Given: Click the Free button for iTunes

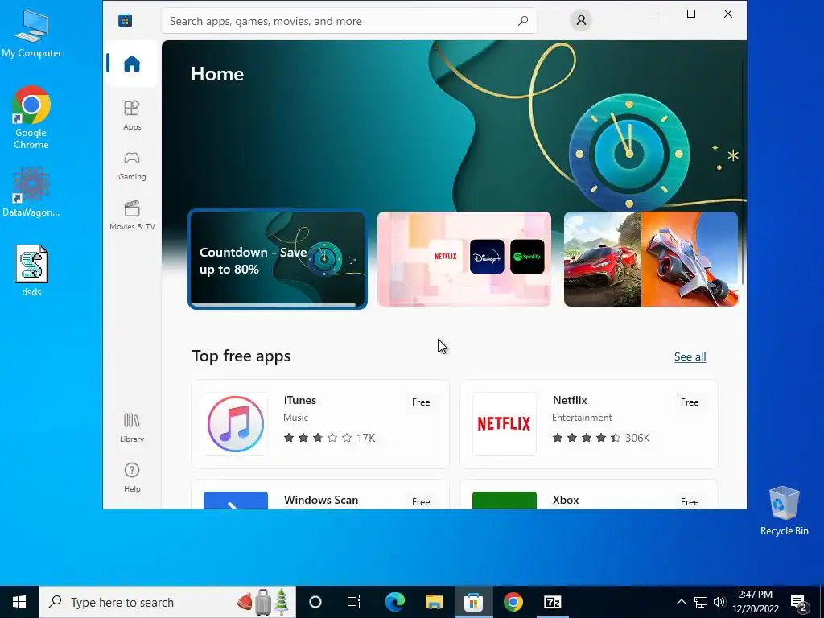Looking at the screenshot, I should [x=421, y=402].
